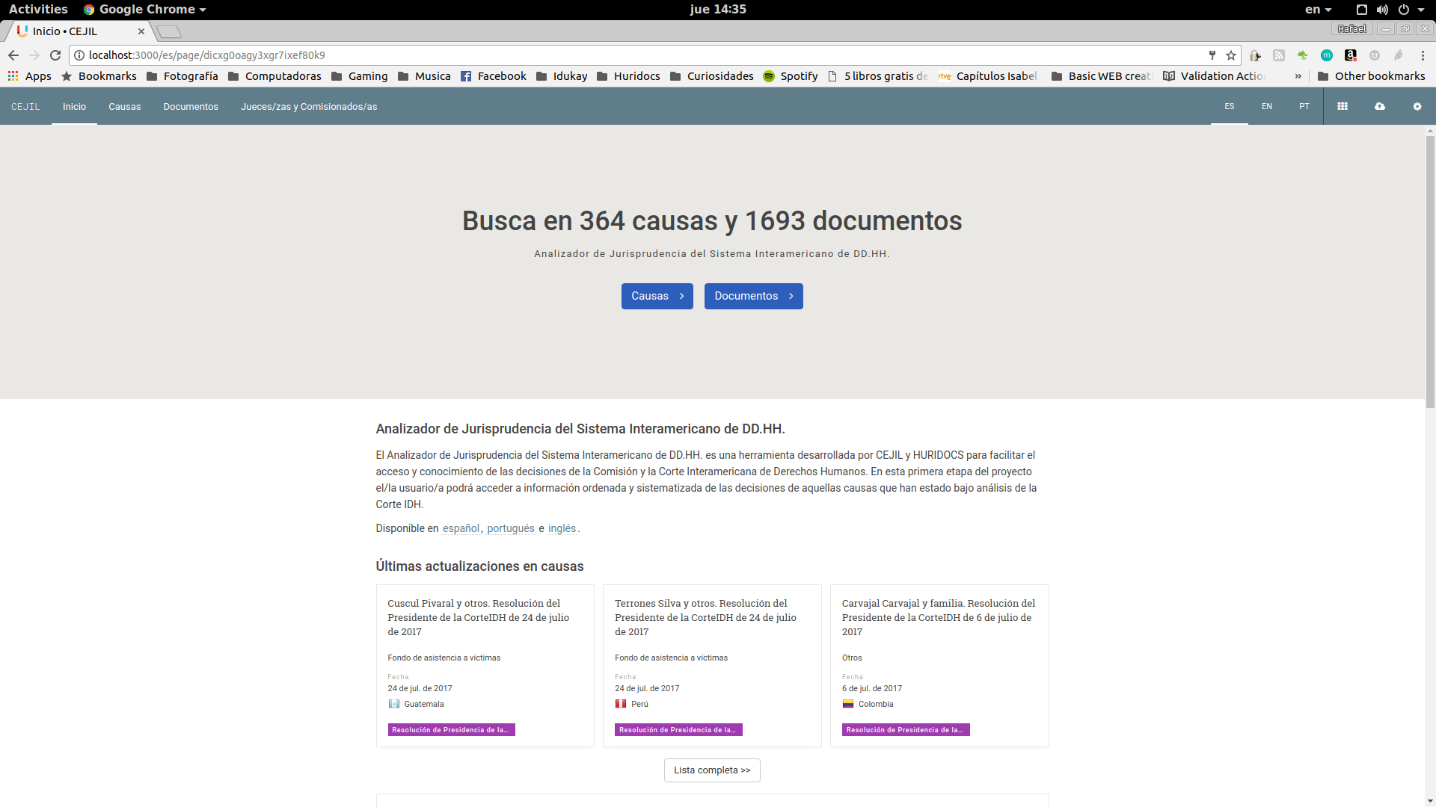Go back with the browser back arrow
Screen dimensions: 1436x807
(13, 55)
